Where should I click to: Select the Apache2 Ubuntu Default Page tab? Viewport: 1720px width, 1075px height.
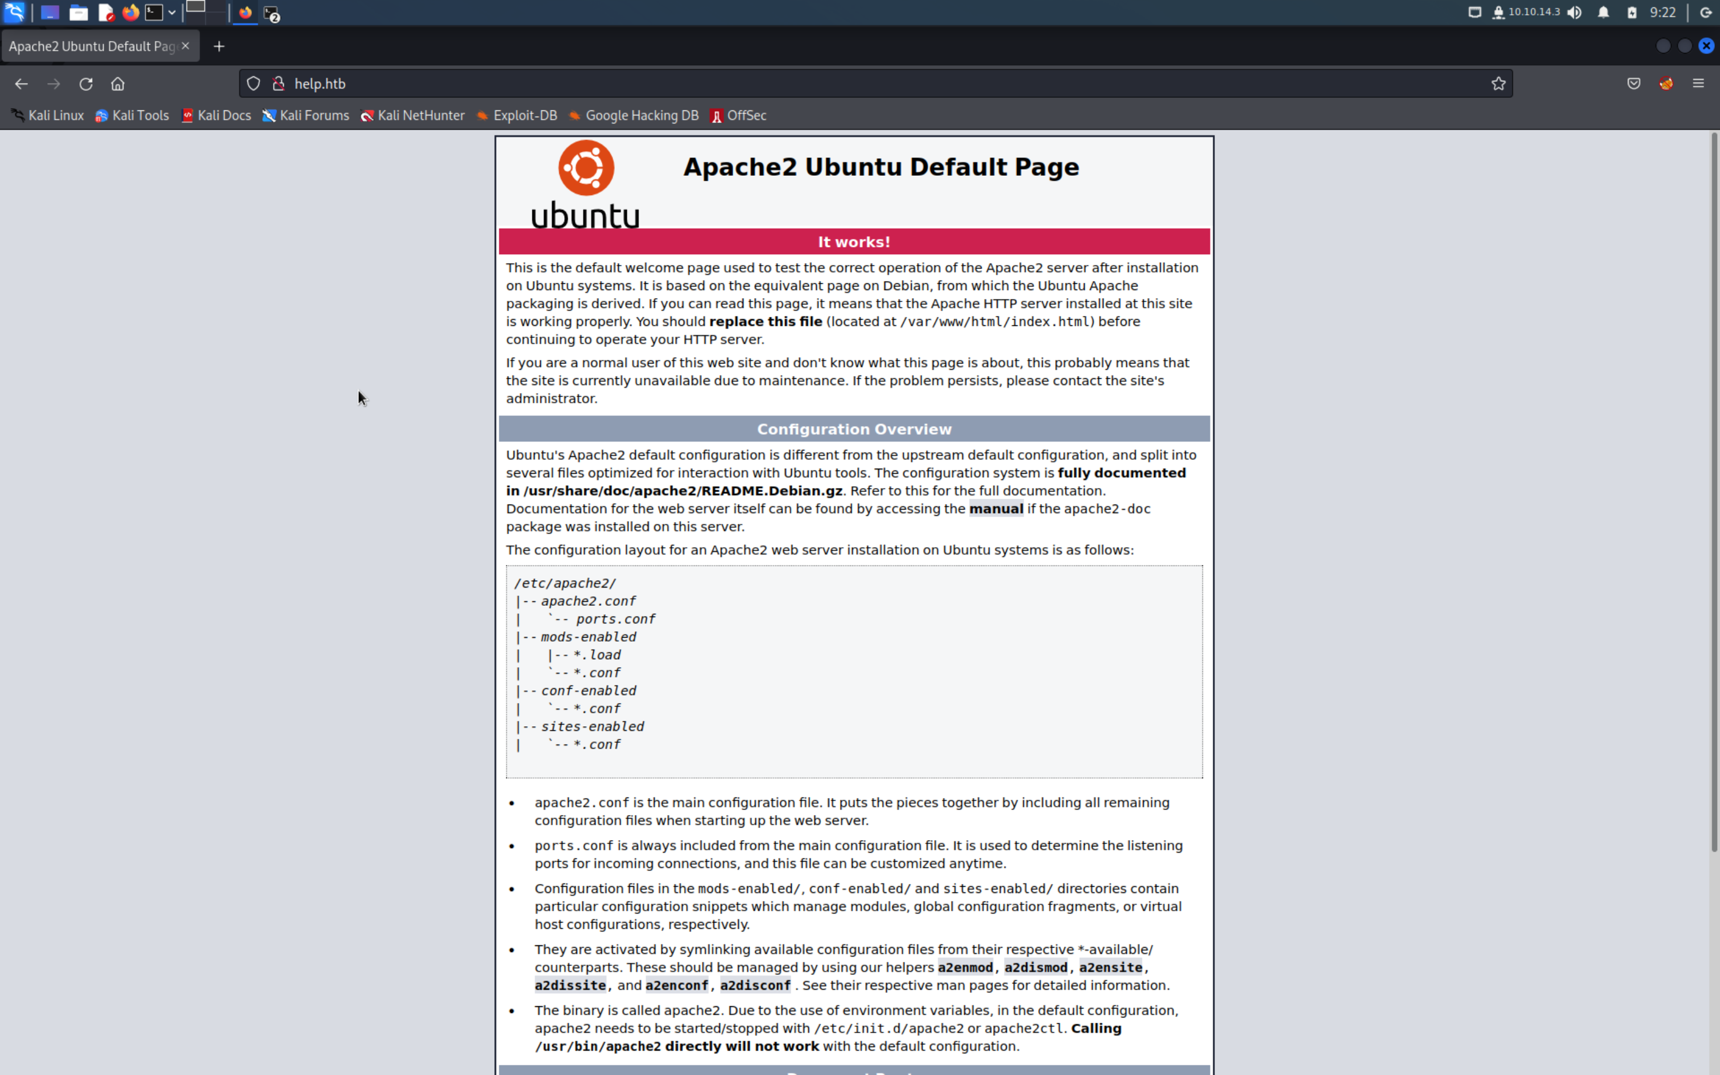click(92, 46)
